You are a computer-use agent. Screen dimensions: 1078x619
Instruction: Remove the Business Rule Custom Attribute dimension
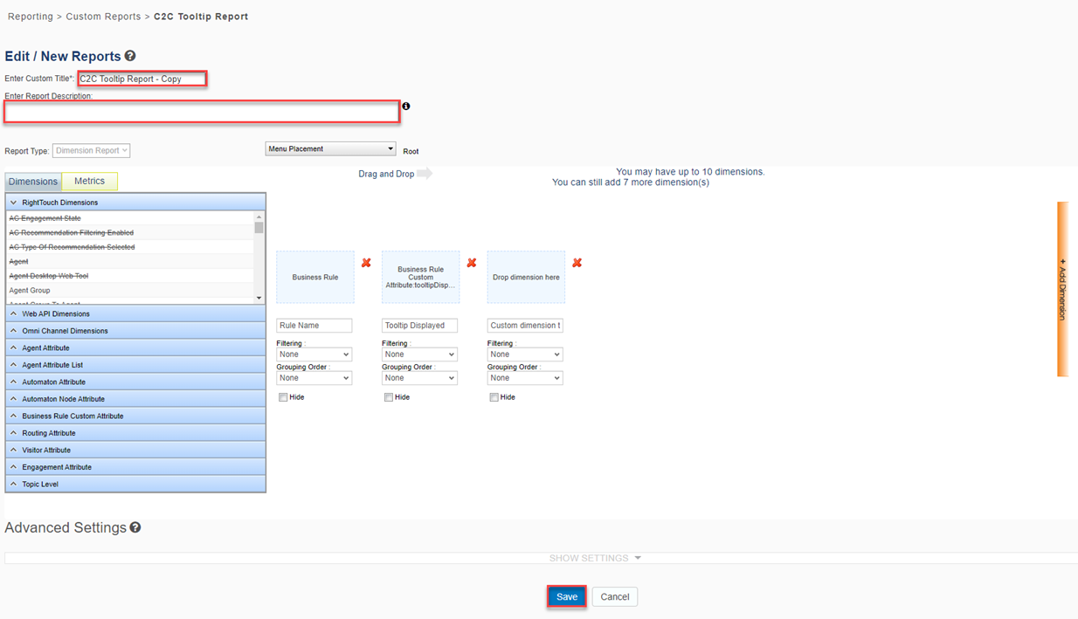click(472, 263)
